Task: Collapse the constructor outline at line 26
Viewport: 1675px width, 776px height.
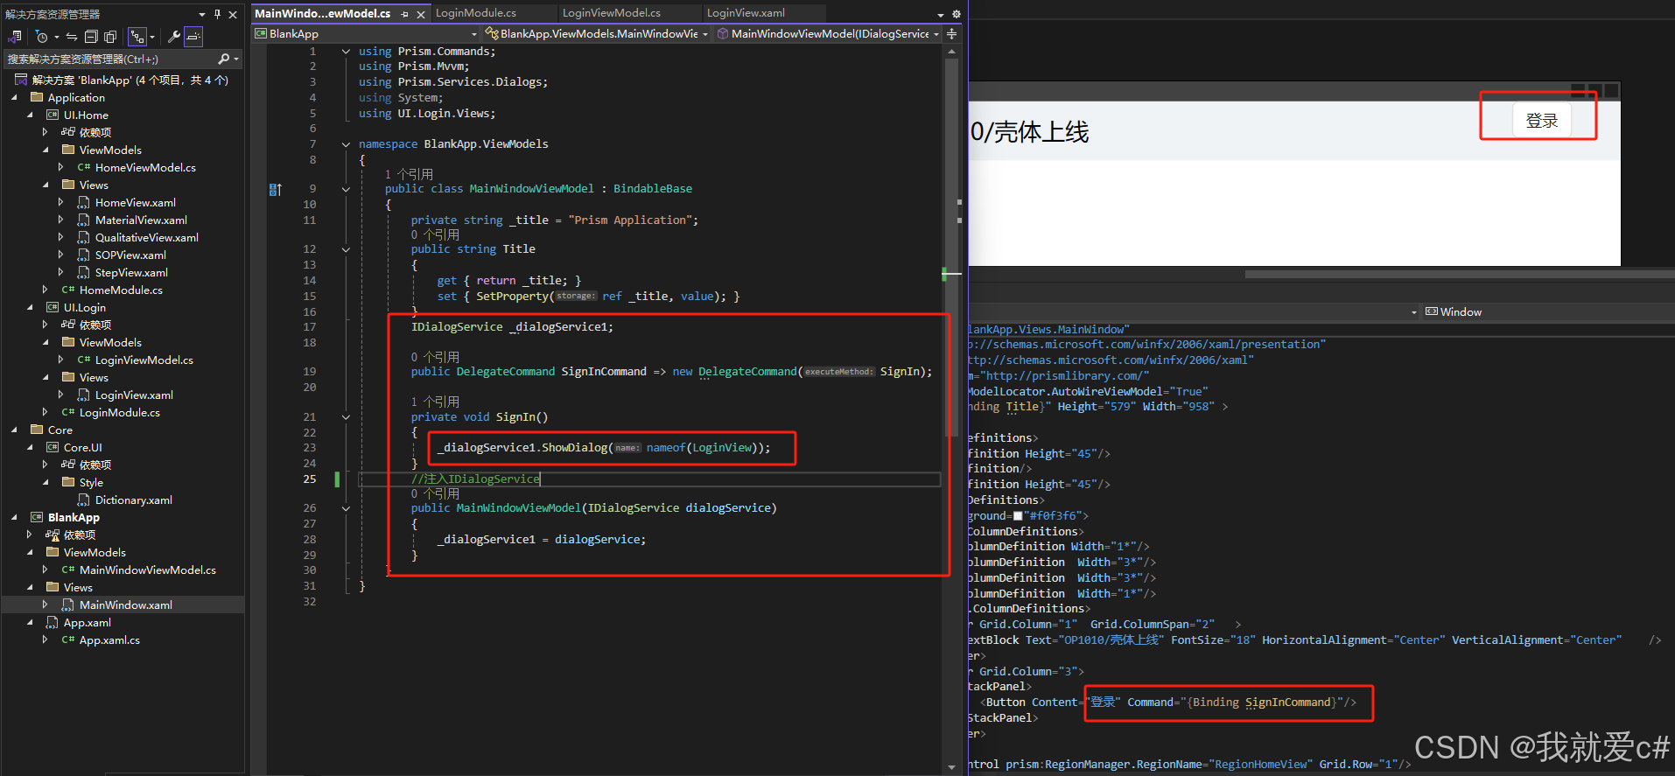Action: (x=346, y=508)
